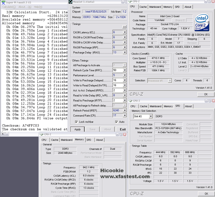Click the MemSet memory speed field 1046.7 Mhz
Image resolution: width=215 pixels, height=197 pixels.
[99, 17]
